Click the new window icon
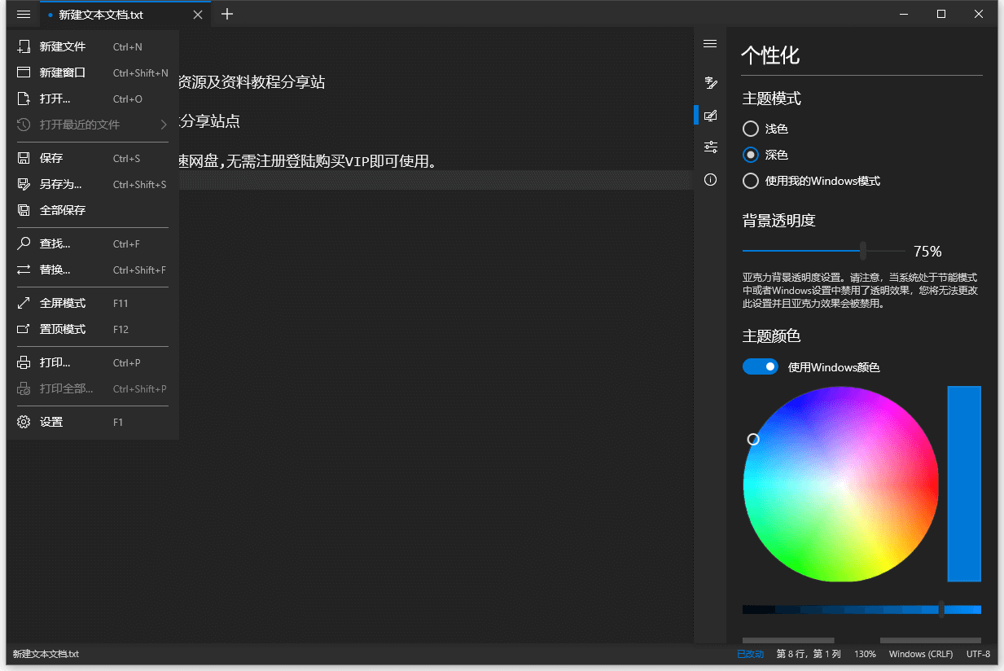This screenshot has height=671, width=1004. pyautogui.click(x=24, y=73)
